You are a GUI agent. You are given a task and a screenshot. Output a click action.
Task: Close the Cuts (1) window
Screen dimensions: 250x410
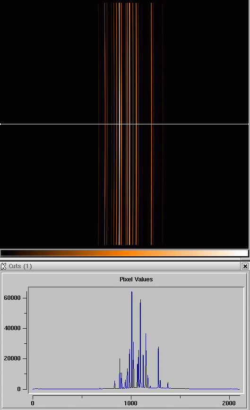coord(245,266)
